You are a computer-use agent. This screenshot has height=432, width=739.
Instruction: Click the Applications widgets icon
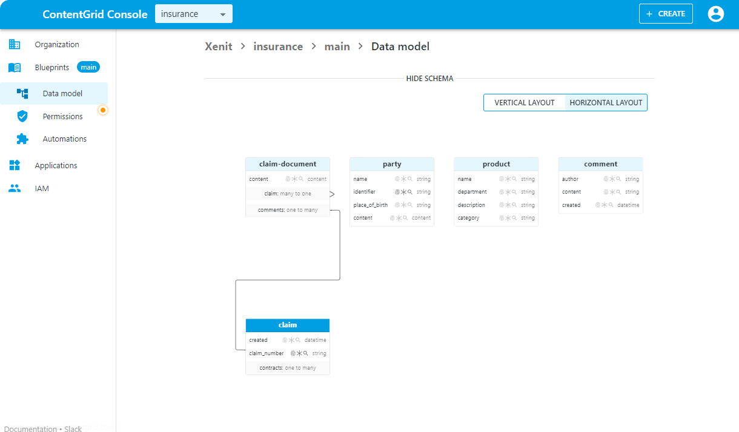(15, 165)
